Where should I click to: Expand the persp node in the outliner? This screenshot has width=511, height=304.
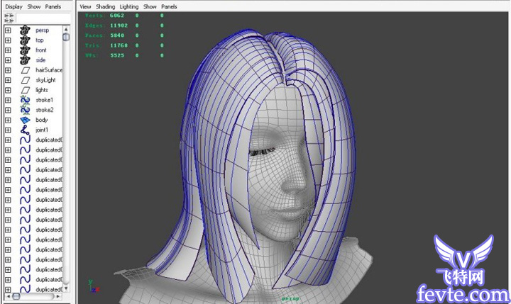[x=8, y=30]
